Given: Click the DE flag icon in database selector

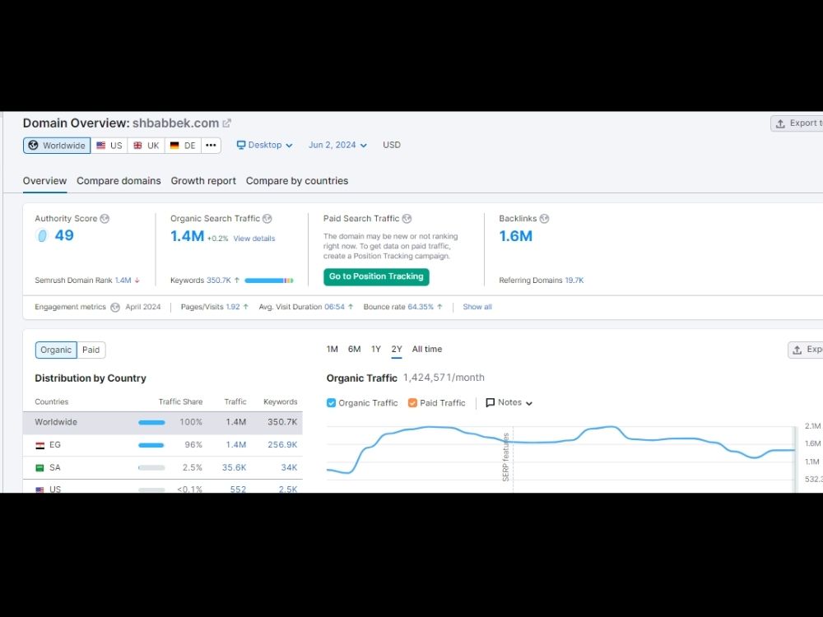Looking at the screenshot, I should tap(174, 146).
